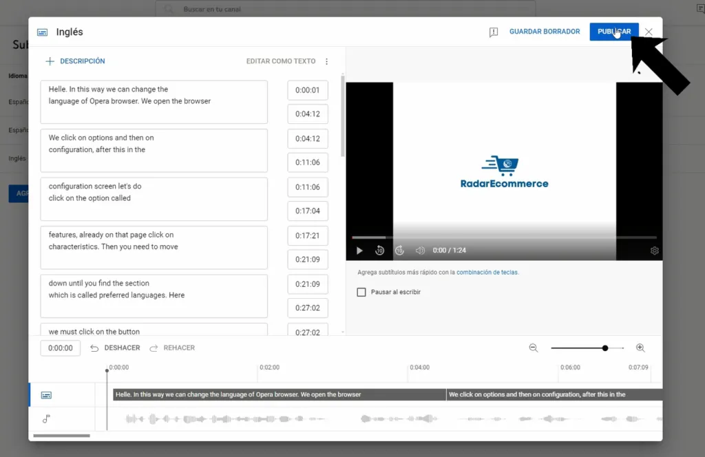Open the video player settings gear
The height and width of the screenshot is (457, 705).
click(654, 251)
